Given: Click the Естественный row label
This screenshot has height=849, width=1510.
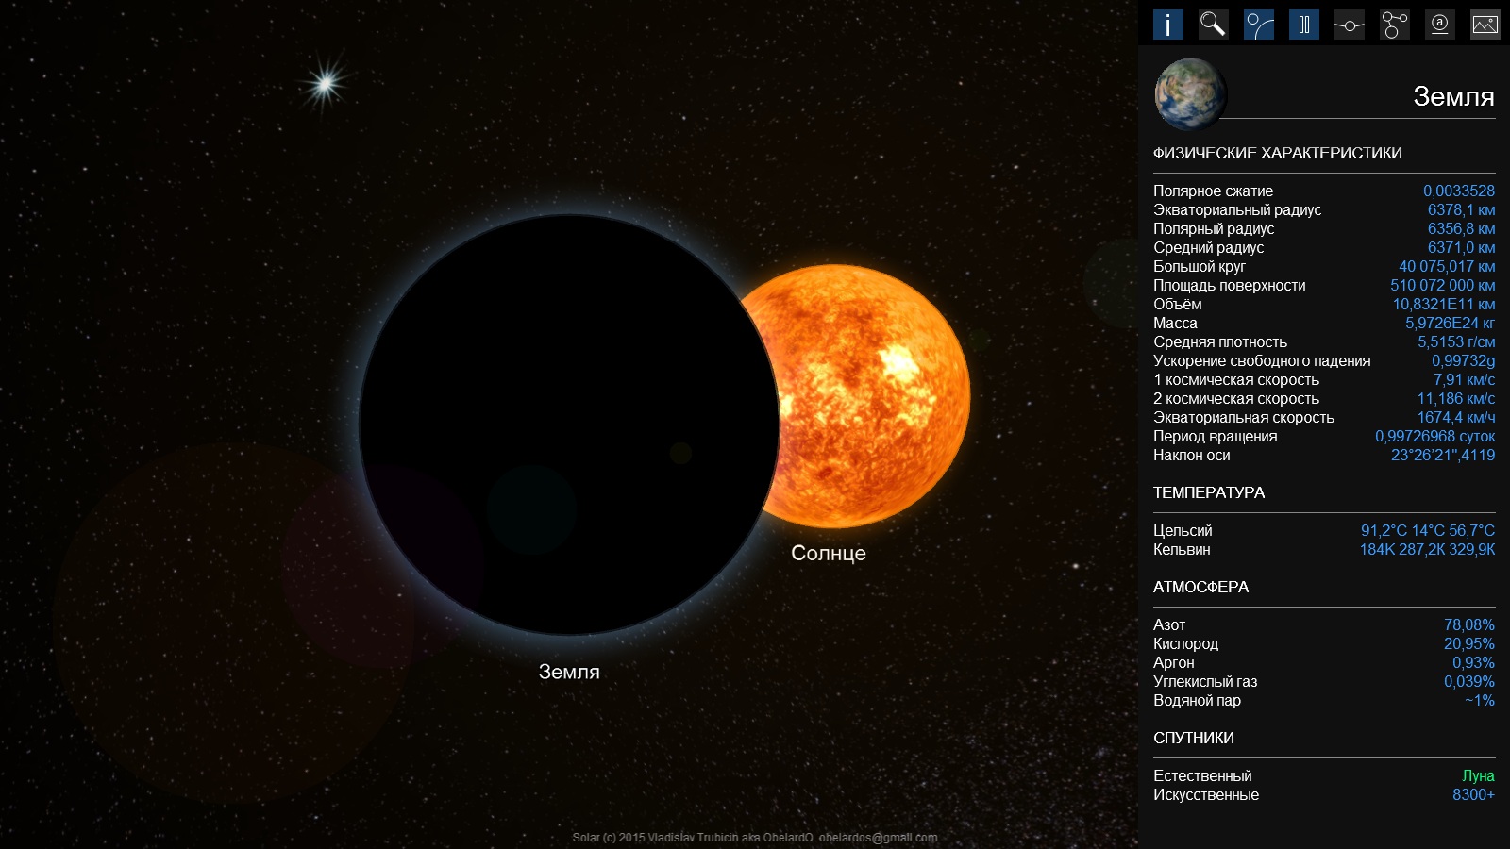Looking at the screenshot, I should [1202, 775].
